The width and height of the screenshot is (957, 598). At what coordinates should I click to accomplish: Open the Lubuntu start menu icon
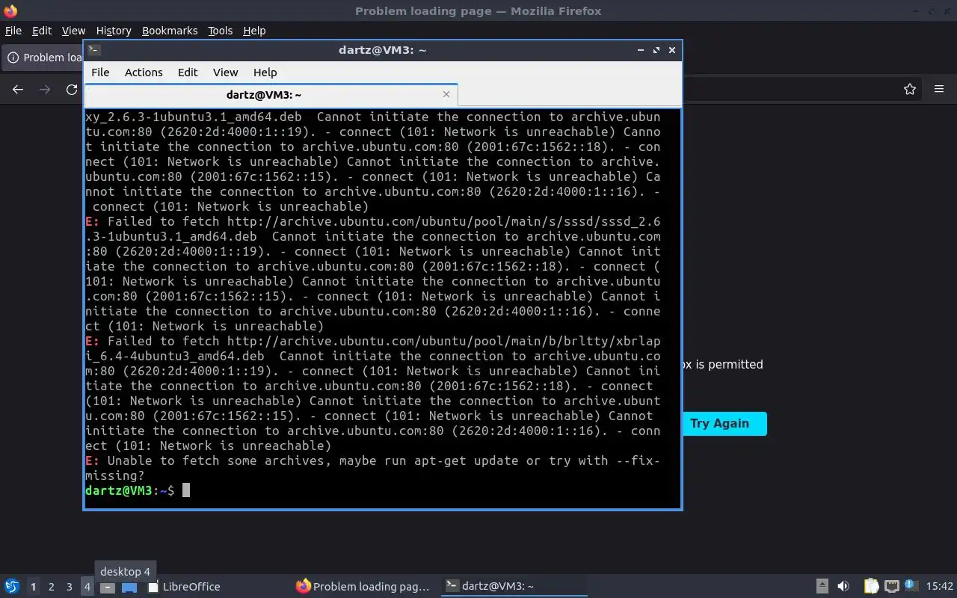tap(12, 586)
